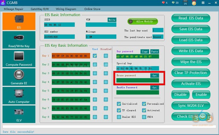The height and width of the screenshot is (135, 219).
Task: Toggle the Allow Modify switch
Action: pos(143,21)
